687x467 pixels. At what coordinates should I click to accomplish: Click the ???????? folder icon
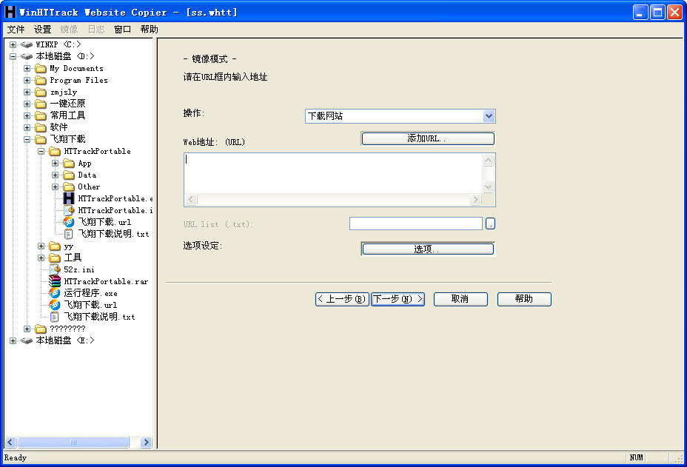click(41, 329)
